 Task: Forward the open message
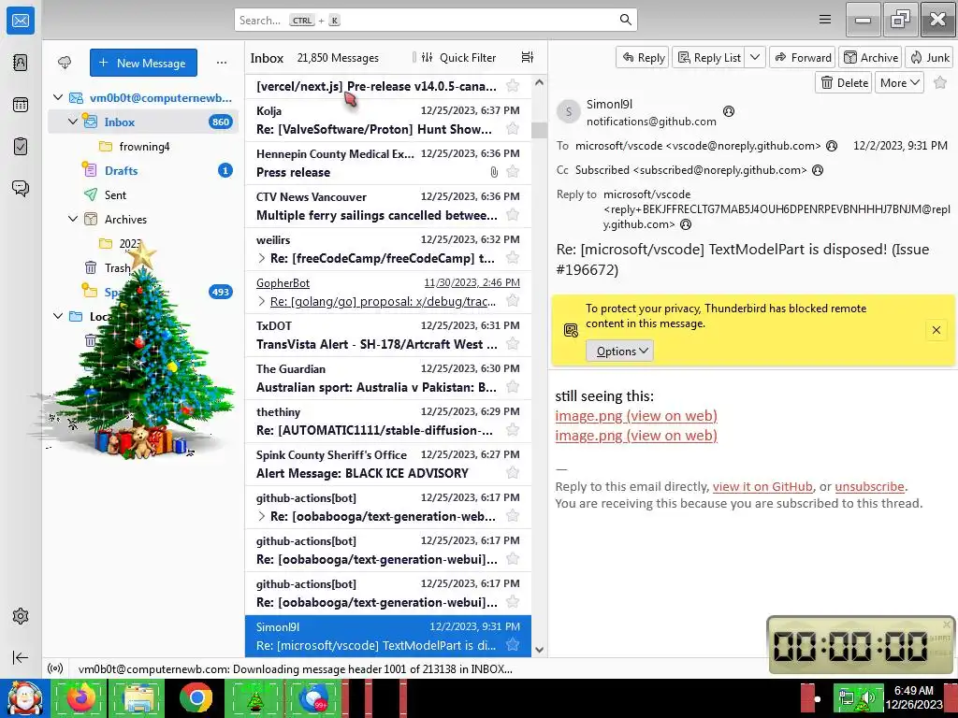(x=803, y=57)
